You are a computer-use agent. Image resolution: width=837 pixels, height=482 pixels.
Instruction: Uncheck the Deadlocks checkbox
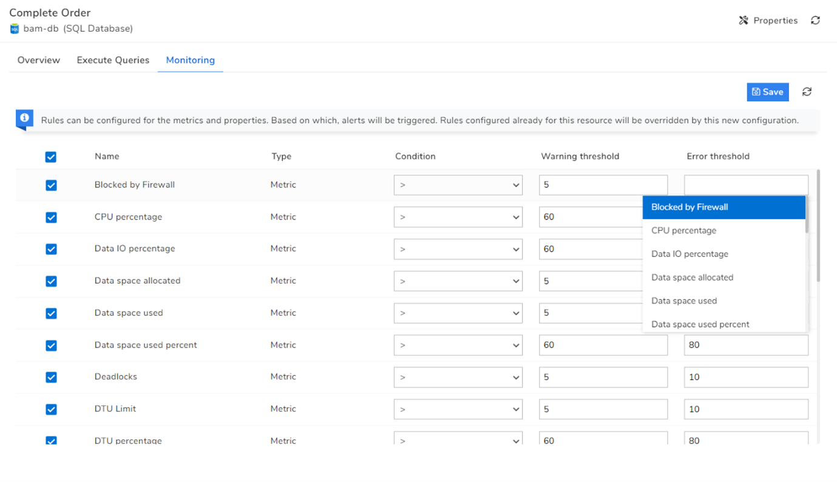51,377
